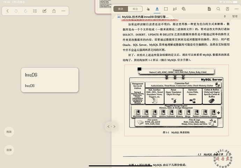Open the bookmarks icon
The width and height of the screenshot is (241, 168).
click(227, 9)
